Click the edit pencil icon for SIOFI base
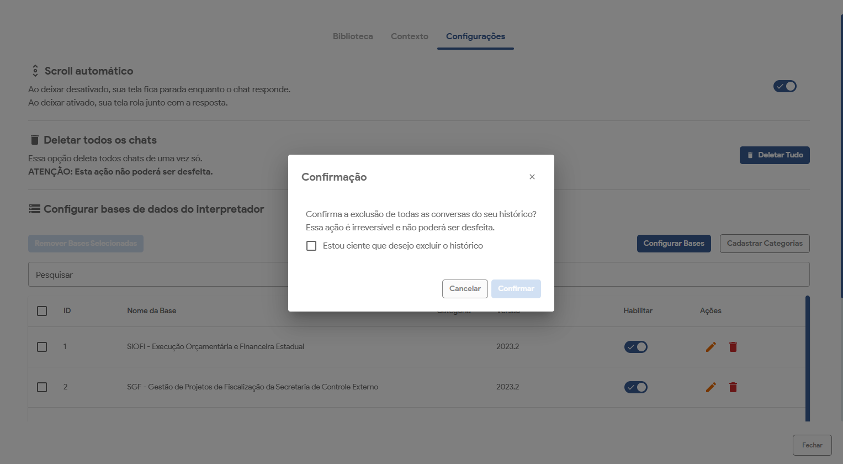This screenshot has height=464, width=843. 711,347
